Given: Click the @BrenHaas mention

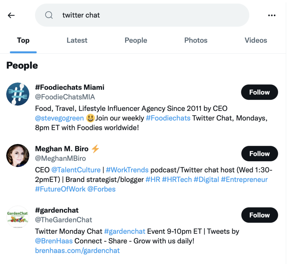Looking at the screenshot, I should (54, 241).
